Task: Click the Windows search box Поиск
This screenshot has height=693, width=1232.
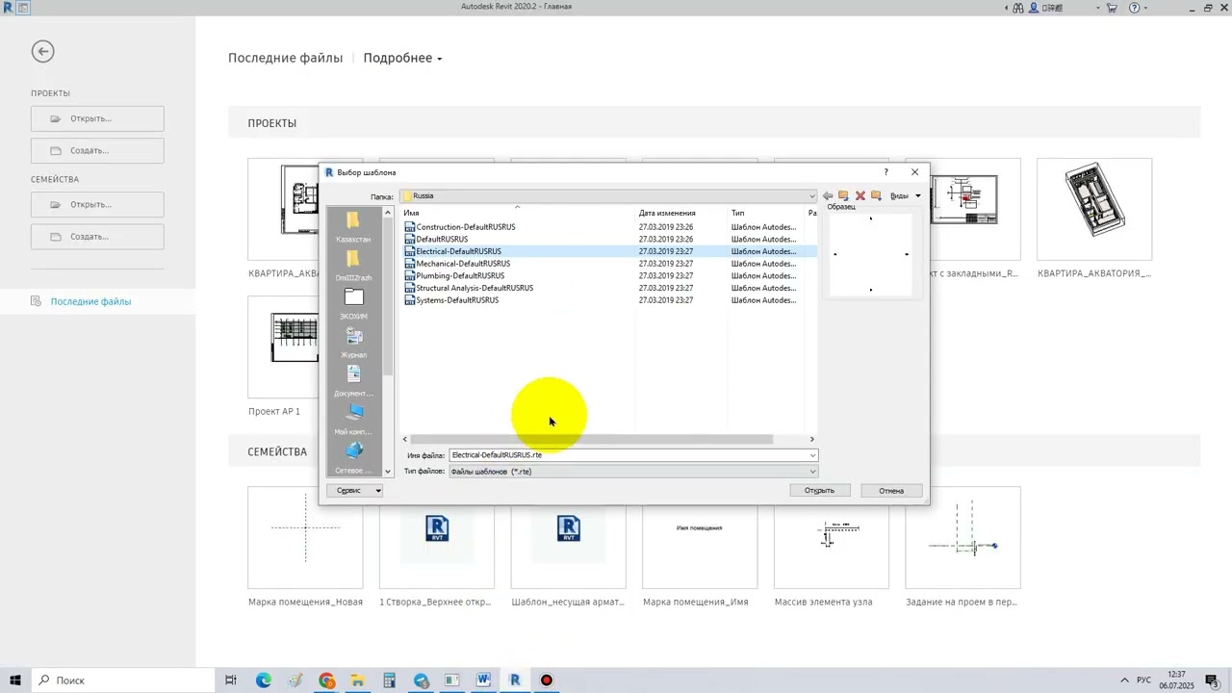Action: click(125, 680)
